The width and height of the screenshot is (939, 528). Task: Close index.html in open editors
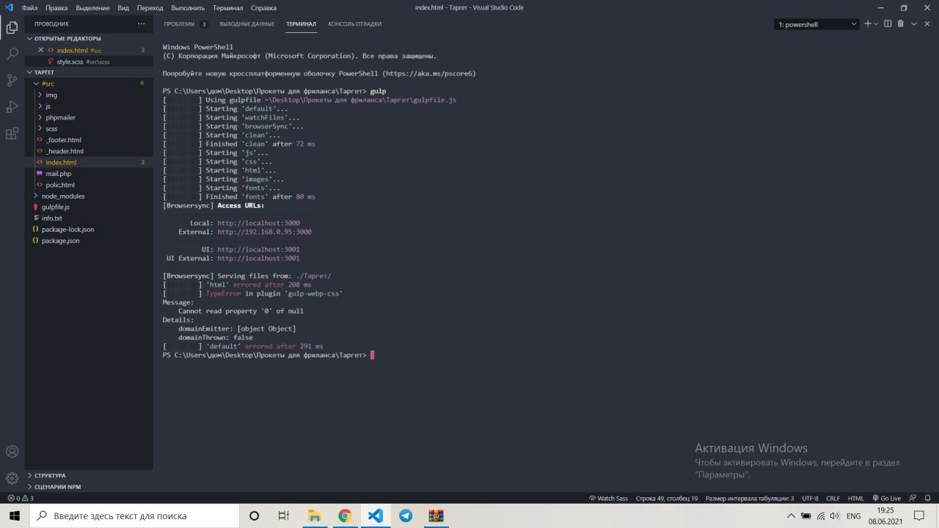[41, 50]
